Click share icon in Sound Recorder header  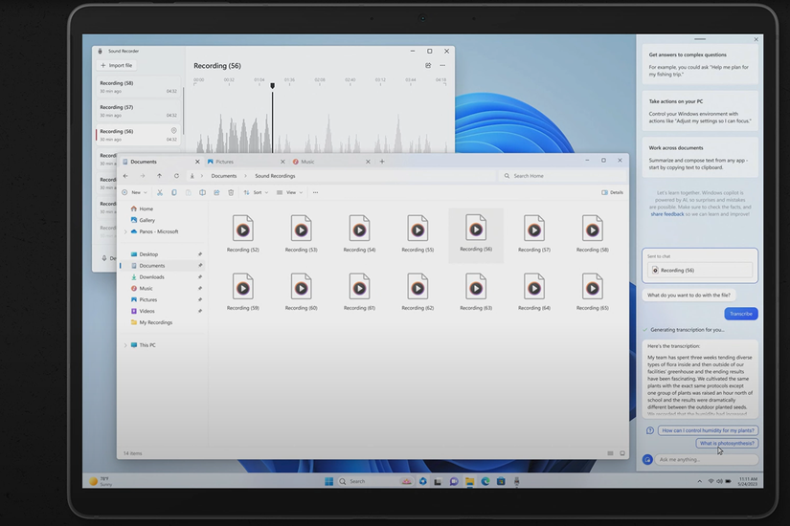pyautogui.click(x=428, y=65)
